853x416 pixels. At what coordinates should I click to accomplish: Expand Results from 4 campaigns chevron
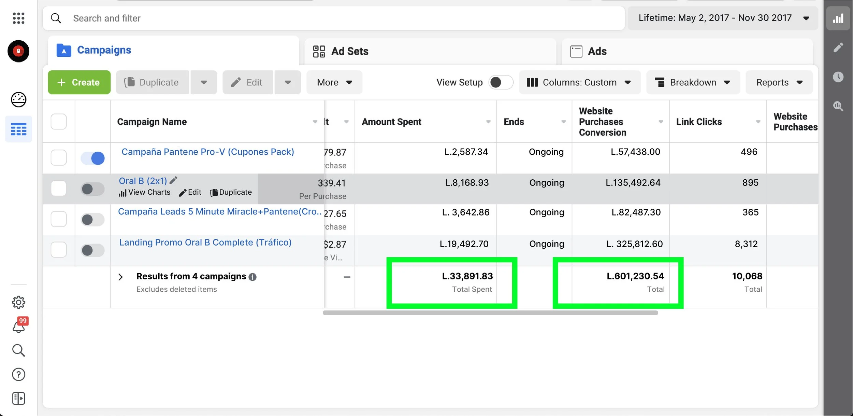click(x=120, y=277)
